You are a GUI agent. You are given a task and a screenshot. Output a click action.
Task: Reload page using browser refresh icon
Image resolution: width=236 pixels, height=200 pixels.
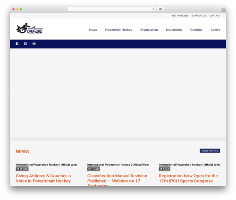pyautogui.click(x=153, y=9)
